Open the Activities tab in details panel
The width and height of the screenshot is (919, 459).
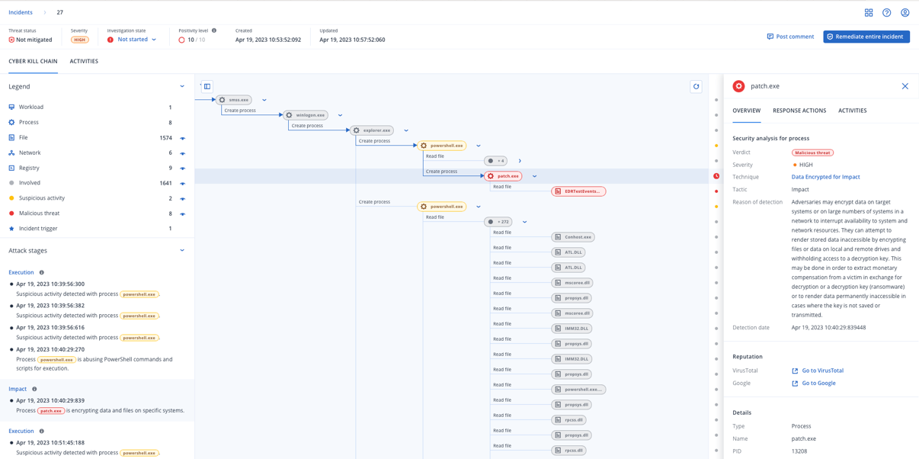[x=852, y=111]
